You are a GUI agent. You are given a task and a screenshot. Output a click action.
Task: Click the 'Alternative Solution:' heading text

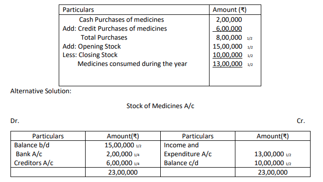[41, 91]
